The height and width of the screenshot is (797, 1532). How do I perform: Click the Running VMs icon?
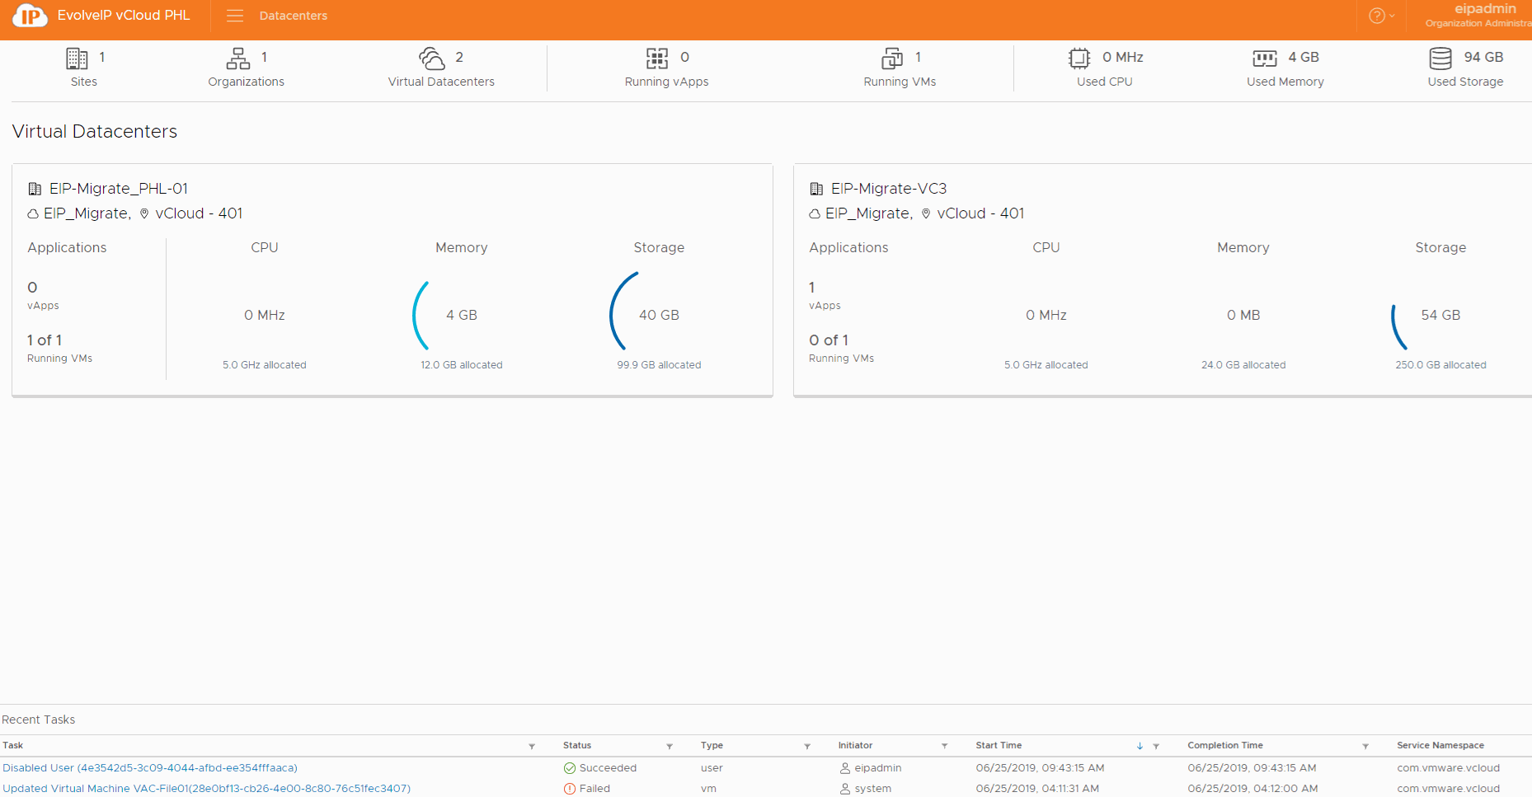point(892,59)
